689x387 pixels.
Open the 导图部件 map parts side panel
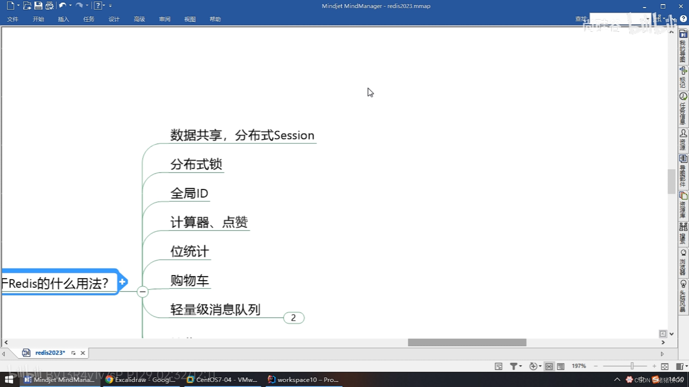coord(683,171)
